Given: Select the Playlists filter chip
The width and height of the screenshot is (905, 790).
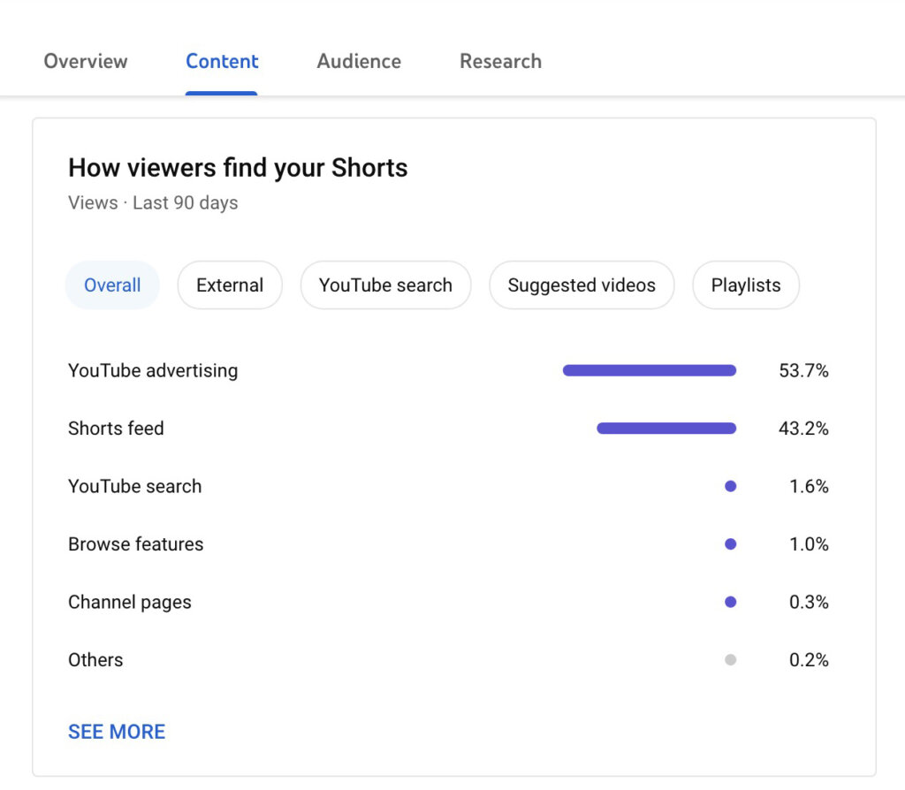Looking at the screenshot, I should click(746, 285).
